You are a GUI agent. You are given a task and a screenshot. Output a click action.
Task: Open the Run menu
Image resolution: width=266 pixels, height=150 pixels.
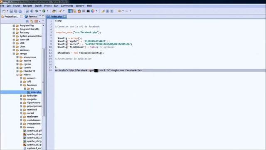[x=56, y=6]
